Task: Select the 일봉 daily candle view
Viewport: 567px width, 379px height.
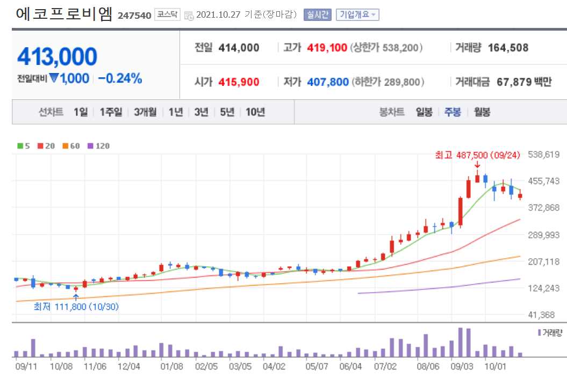Action: click(x=424, y=112)
